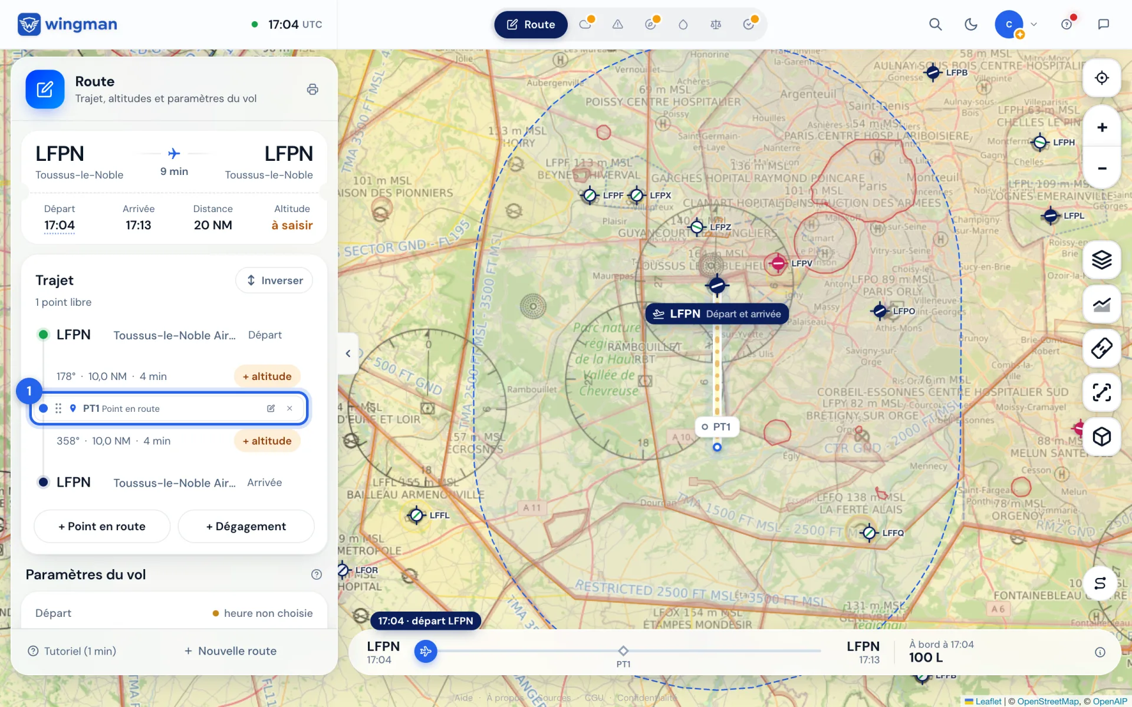The height and width of the screenshot is (707, 1132).
Task: Remove the PT1 waypoint
Action: (289, 408)
